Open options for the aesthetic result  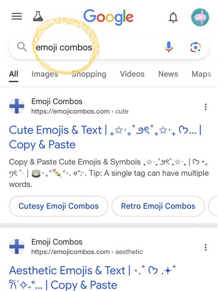[x=206, y=247]
